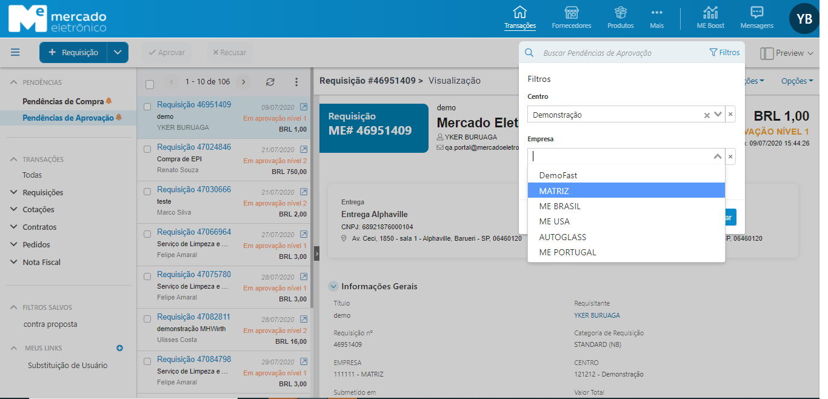Toggle the hamburger sidebar menu
This screenshot has width=828, height=399.
[15, 52]
